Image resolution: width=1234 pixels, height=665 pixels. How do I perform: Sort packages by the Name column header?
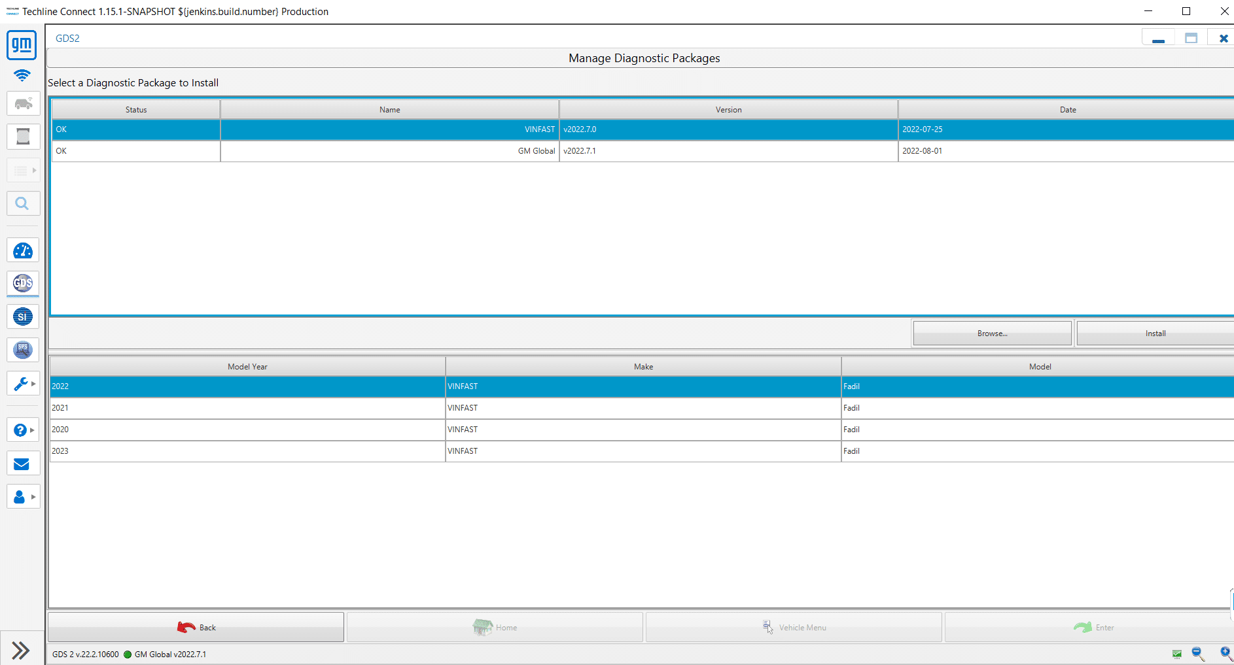click(390, 110)
